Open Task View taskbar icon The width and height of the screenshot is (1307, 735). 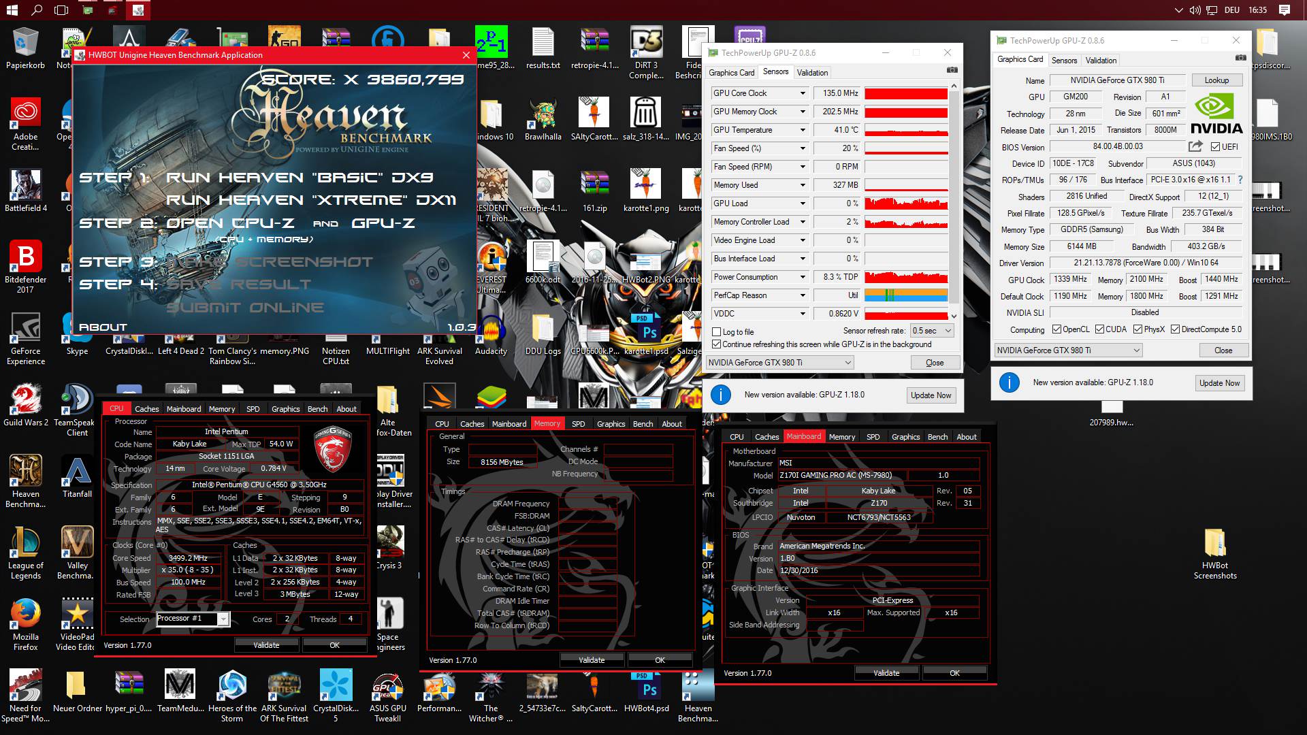pos(61,10)
